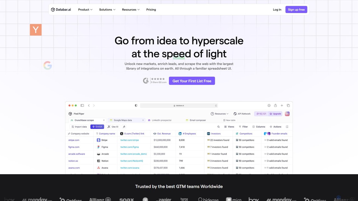Image resolution: width=358 pixels, height=201 pixels.
Task: Click the Company name column header
Action: (x=105, y=134)
